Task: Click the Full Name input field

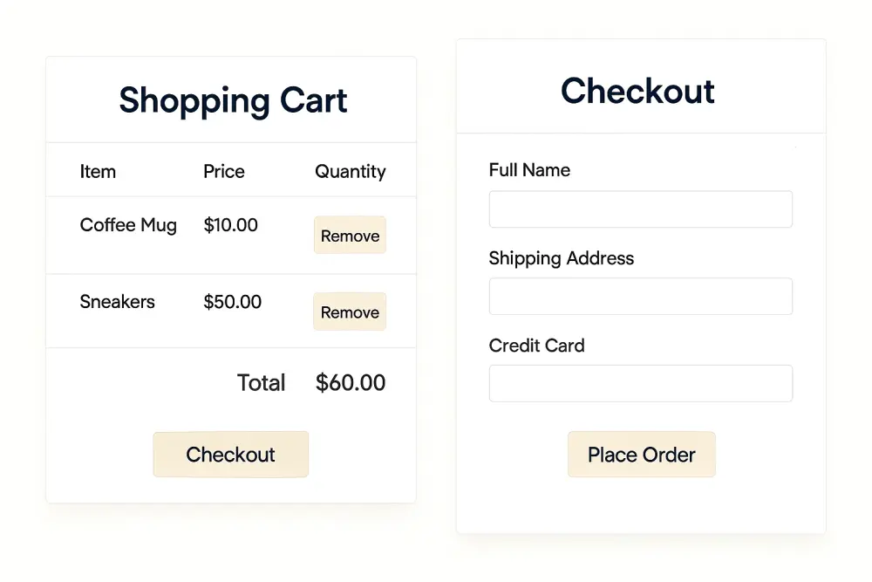Action: click(640, 209)
